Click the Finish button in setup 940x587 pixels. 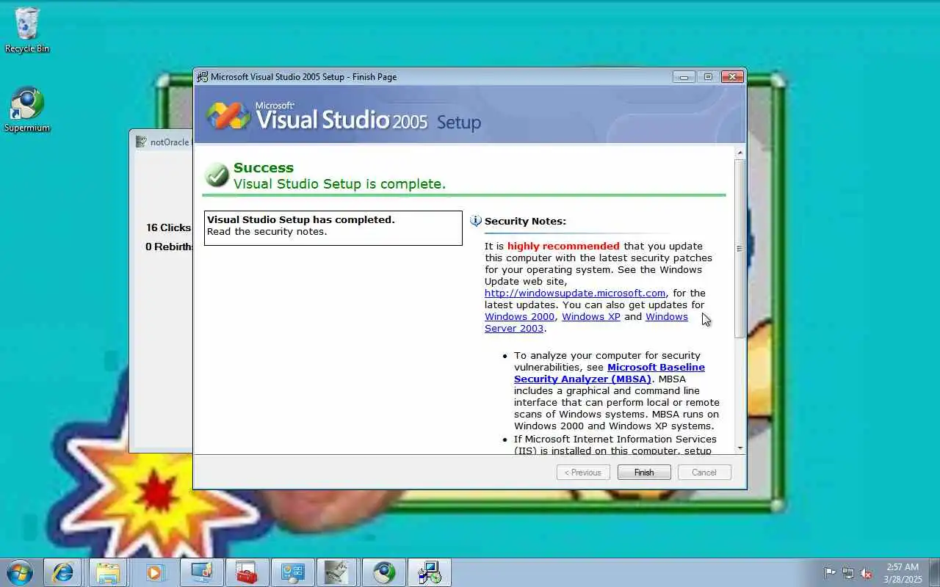point(644,473)
